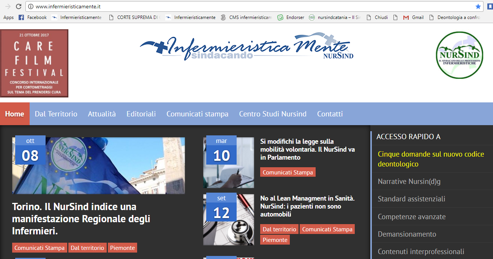
Task: Click Comunicati Stampa tag under Lean Managment article
Action: click(327, 229)
